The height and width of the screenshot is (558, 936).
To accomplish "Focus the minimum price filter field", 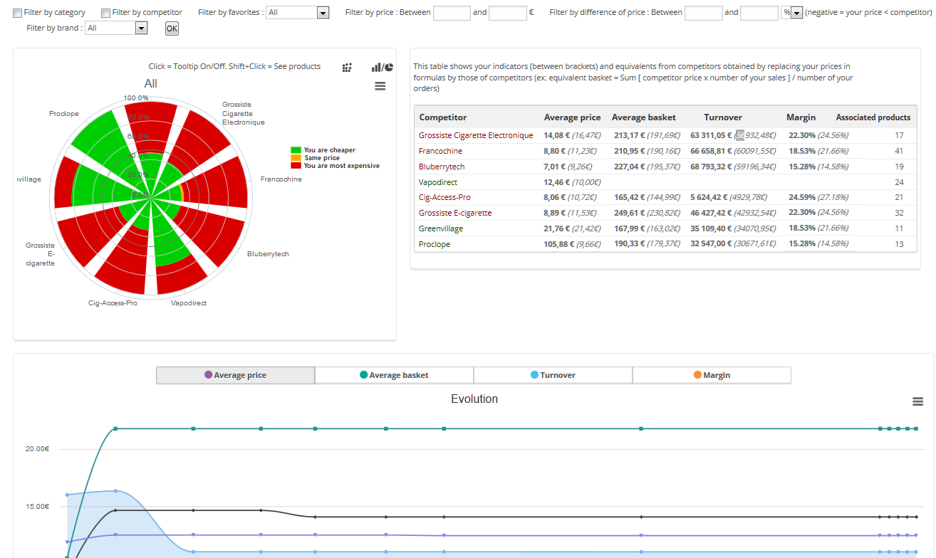I will pos(452,13).
